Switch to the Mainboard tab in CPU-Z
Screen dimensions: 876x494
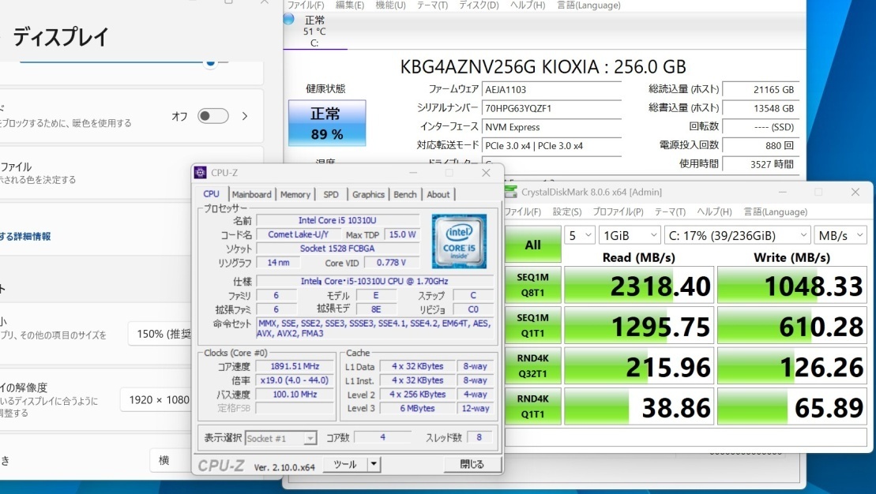(251, 194)
